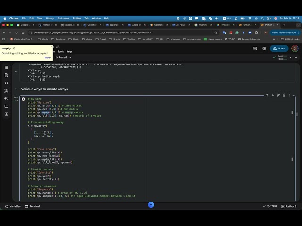Move the selected cell up

[x=267, y=95]
